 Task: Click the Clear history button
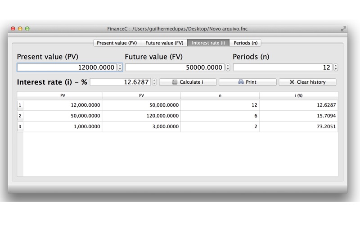pyautogui.click(x=307, y=82)
